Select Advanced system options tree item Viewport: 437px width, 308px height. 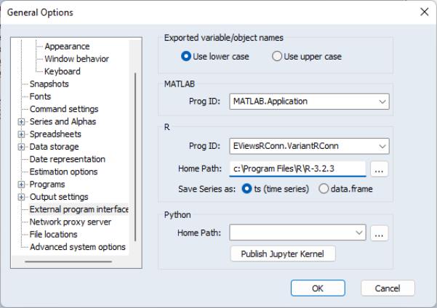click(x=77, y=247)
